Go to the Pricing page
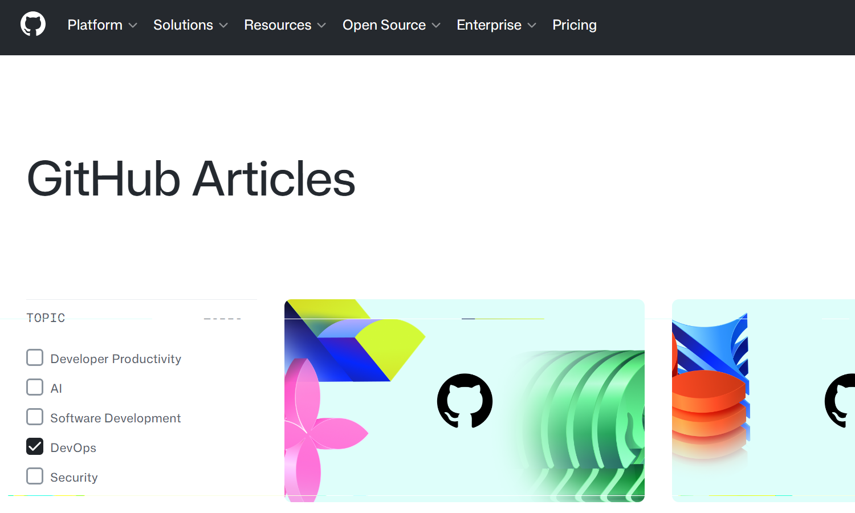Viewport: 855px width, 513px height. tap(574, 25)
